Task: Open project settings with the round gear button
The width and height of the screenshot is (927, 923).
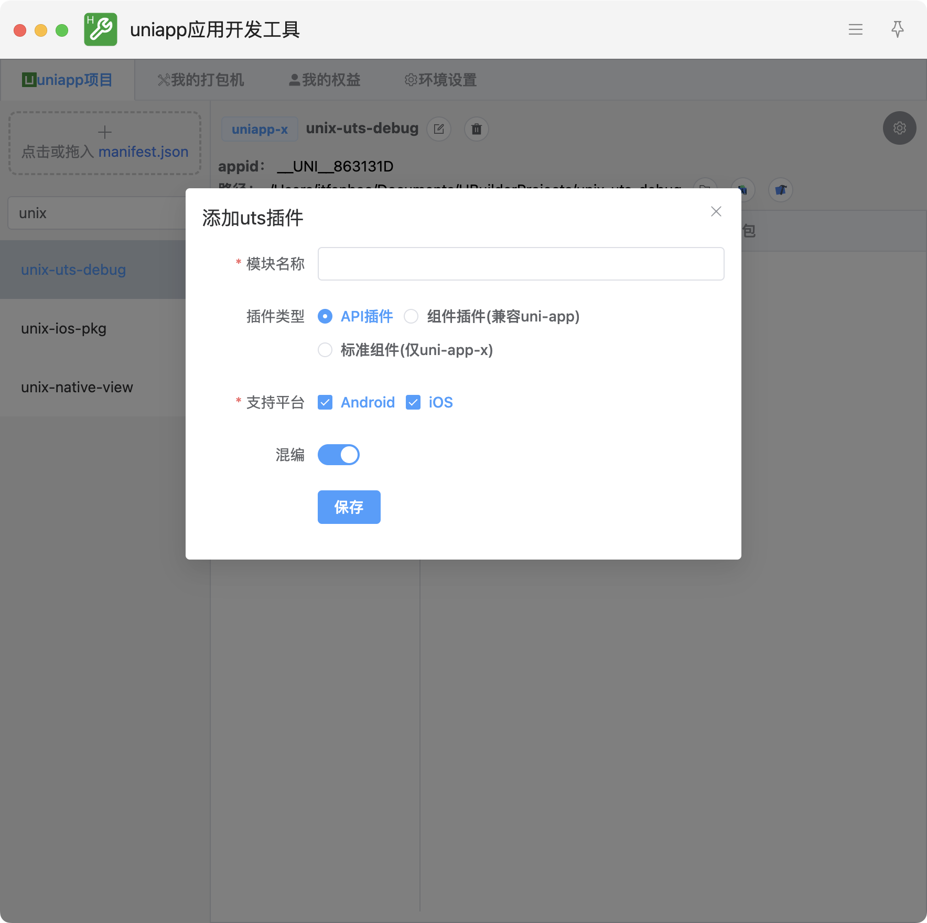Action: tap(900, 128)
